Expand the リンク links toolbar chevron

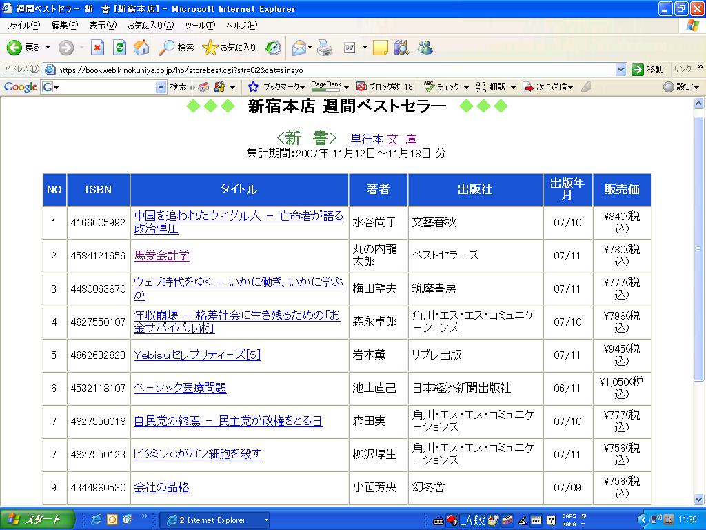pyautogui.click(x=700, y=68)
